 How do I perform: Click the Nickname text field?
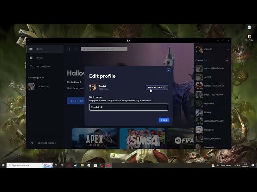(x=128, y=107)
